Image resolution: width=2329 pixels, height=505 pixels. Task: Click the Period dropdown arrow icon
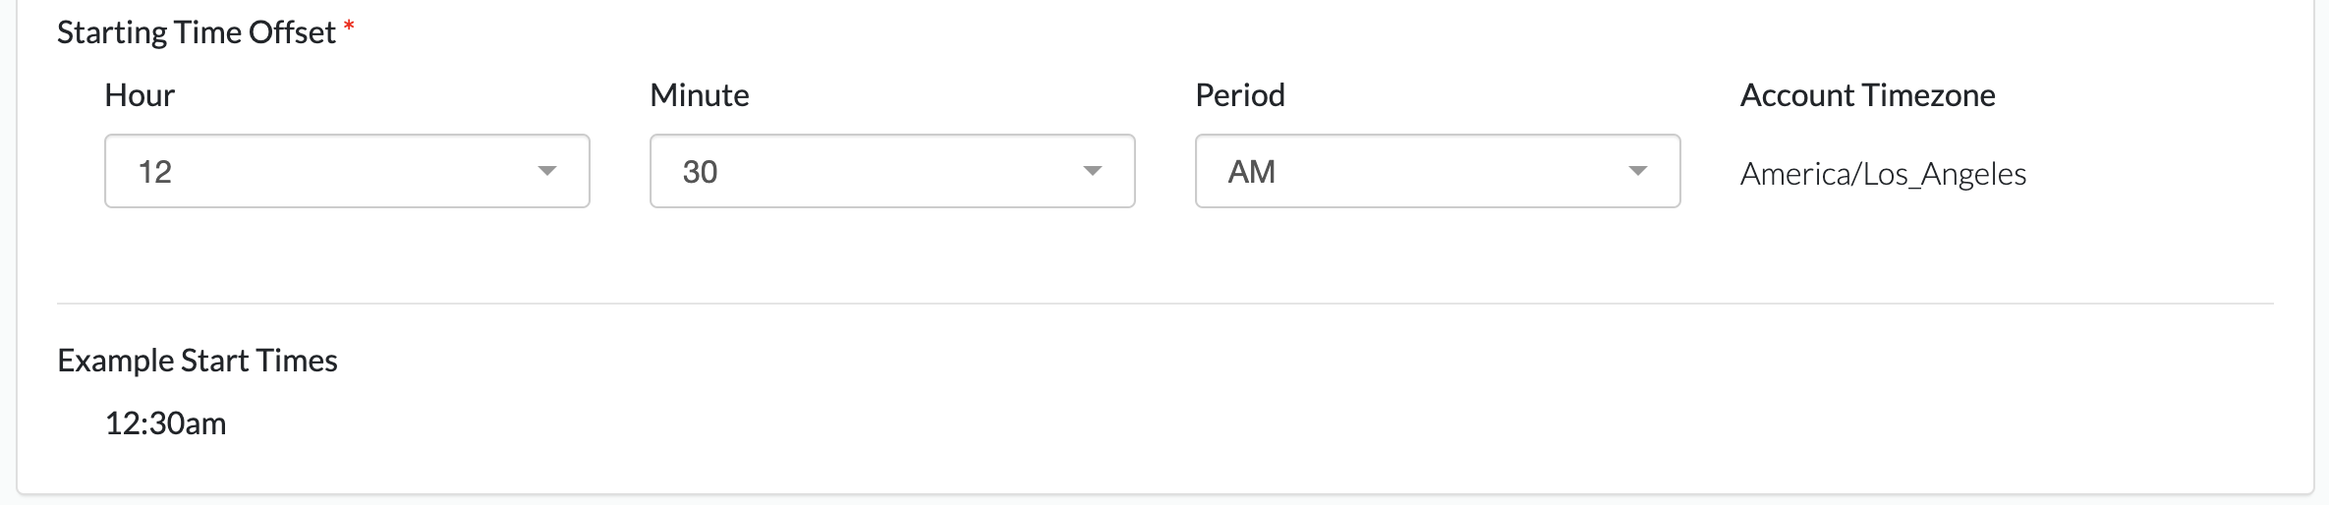1637,171
